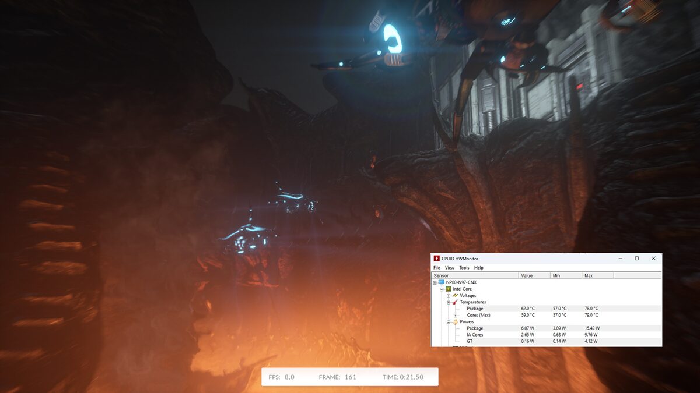Click the 79.0 °C cores max value

(591, 315)
